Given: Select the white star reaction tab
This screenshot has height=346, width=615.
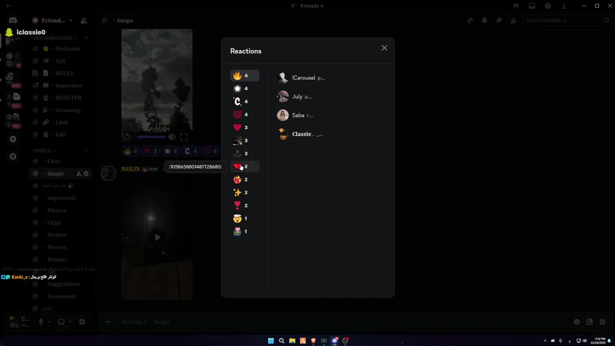Looking at the screenshot, I should point(245,89).
